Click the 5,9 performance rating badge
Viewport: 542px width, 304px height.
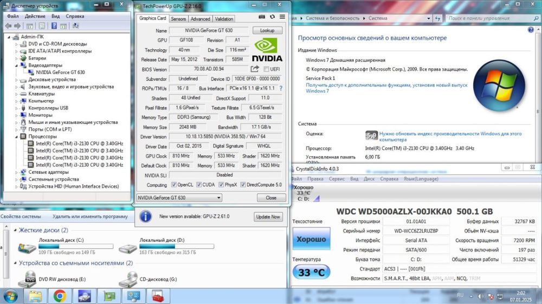(371, 135)
